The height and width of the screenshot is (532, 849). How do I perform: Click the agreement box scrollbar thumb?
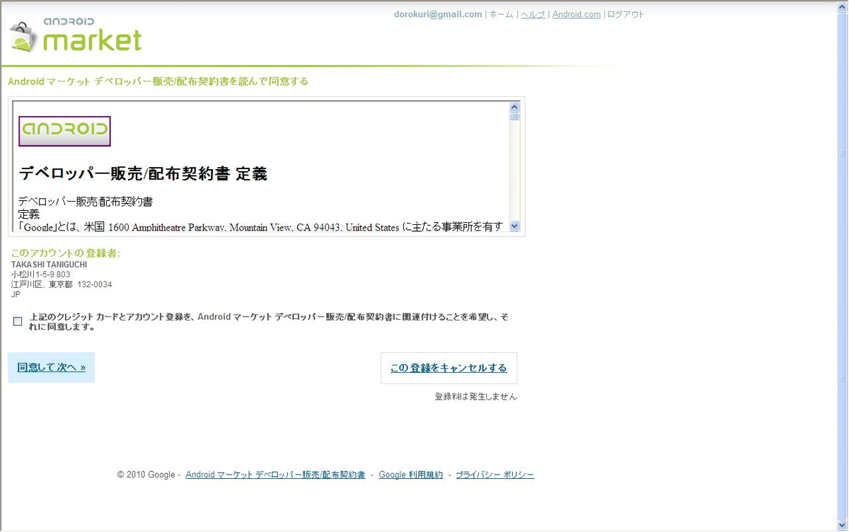click(x=514, y=117)
